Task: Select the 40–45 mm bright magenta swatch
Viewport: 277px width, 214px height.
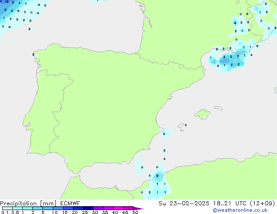Action: tap(118, 208)
